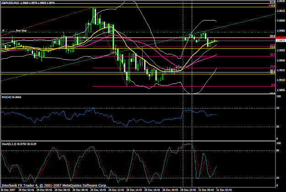Click the 1.9895 price axis label

point(281,90)
